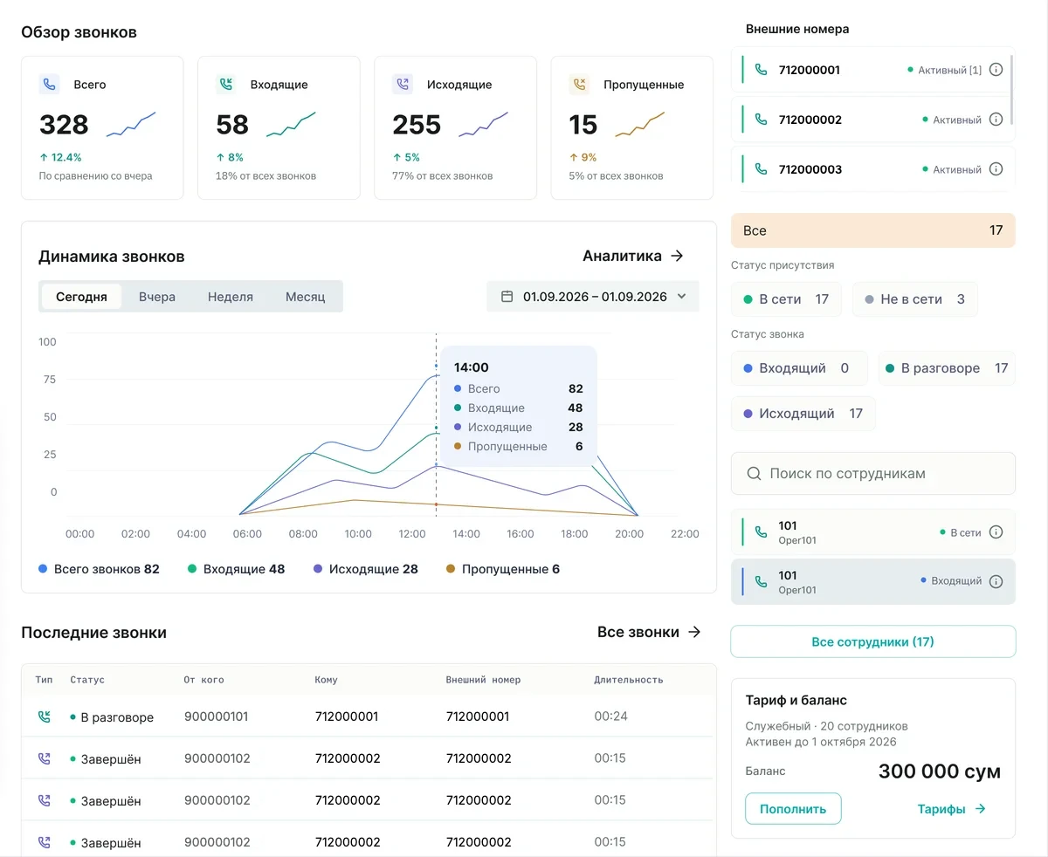Open the date range dropdown 01.09.2026
Viewport: 1048px width, 857px height.
[x=593, y=297]
